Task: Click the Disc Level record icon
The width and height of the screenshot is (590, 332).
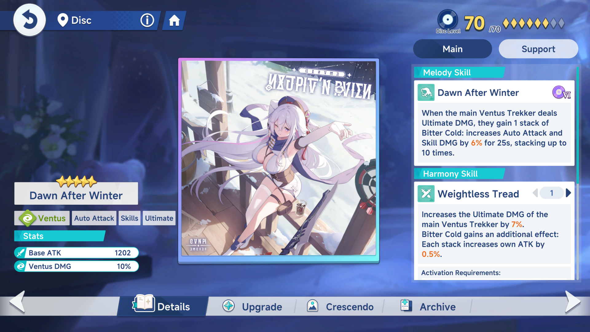Action: 447,20
